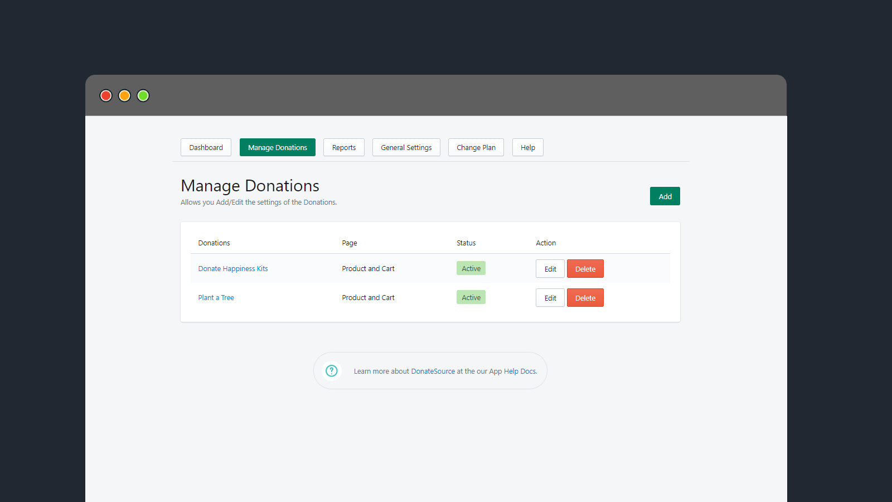Image resolution: width=892 pixels, height=502 pixels.
Task: Edit the Plant a Tree donation
Action: [550, 297]
